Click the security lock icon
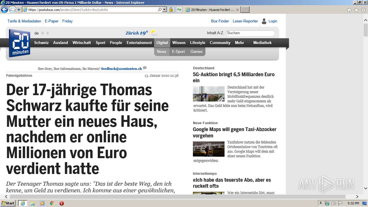 click(171, 10)
